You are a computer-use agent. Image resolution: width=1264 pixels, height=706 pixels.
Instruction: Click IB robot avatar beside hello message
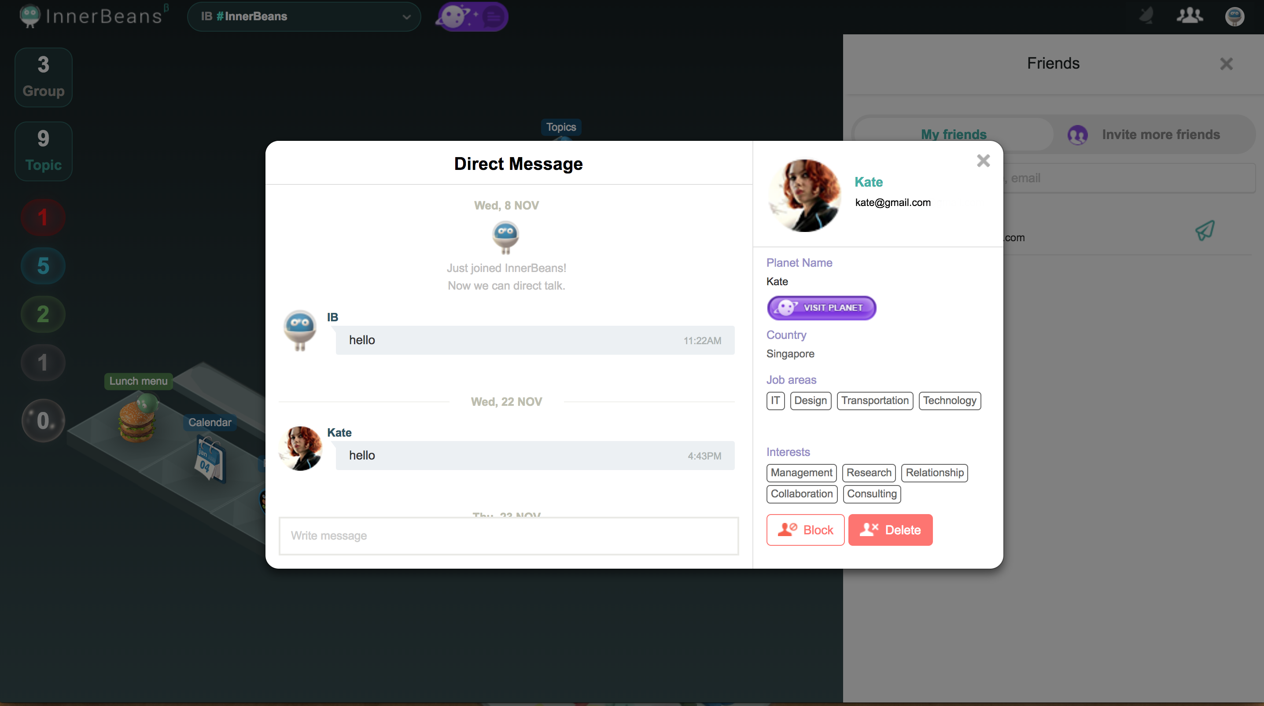300,330
